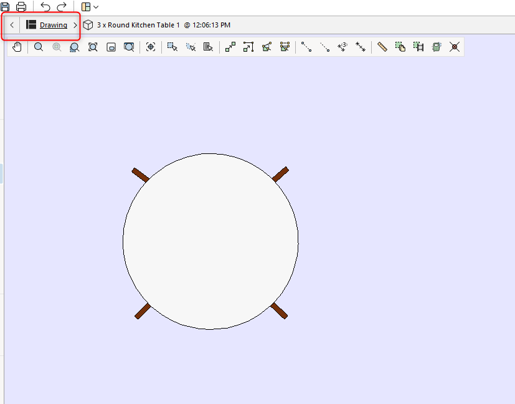Click the panel layout icon
The height and width of the screenshot is (404, 515).
point(86,7)
